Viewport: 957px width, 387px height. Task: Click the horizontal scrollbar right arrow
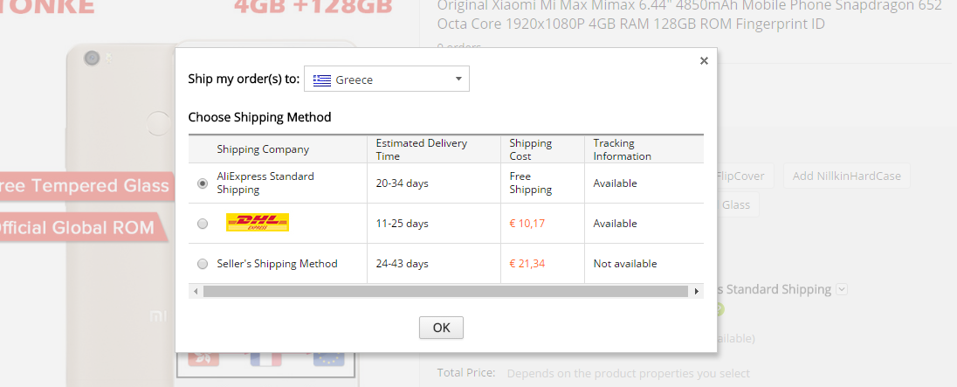[x=697, y=291]
